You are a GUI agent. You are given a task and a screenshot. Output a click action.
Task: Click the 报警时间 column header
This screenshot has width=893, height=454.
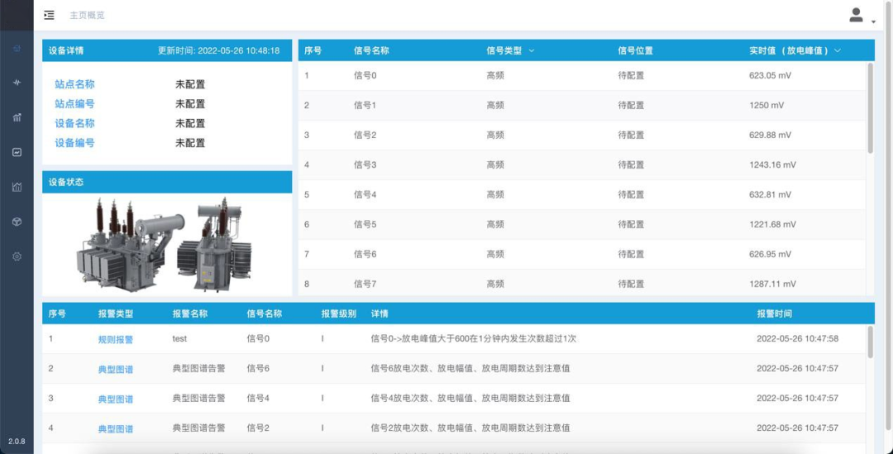pyautogui.click(x=774, y=314)
